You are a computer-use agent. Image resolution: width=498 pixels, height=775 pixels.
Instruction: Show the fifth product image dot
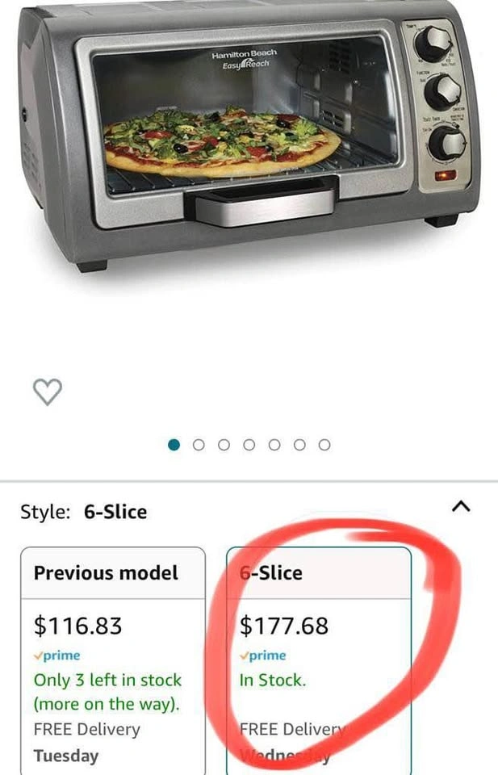[x=274, y=445]
